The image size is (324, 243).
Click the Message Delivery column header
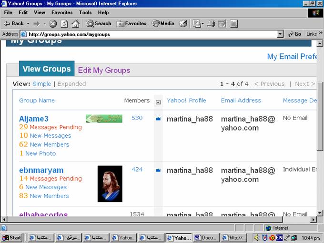[300, 101]
